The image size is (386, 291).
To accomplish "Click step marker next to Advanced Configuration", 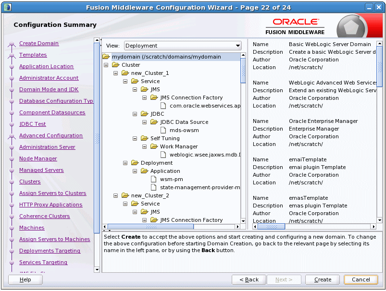I will pyautogui.click(x=12, y=136).
